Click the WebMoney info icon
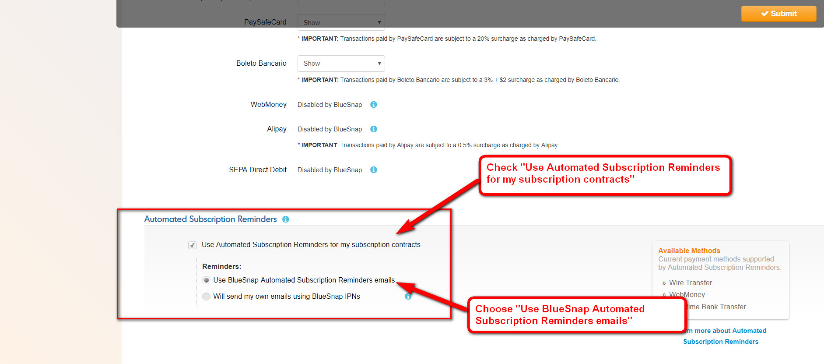 pyautogui.click(x=374, y=105)
